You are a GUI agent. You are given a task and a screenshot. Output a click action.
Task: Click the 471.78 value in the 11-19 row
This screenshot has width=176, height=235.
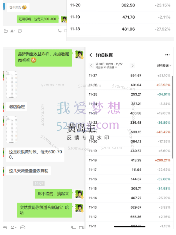[129, 17]
